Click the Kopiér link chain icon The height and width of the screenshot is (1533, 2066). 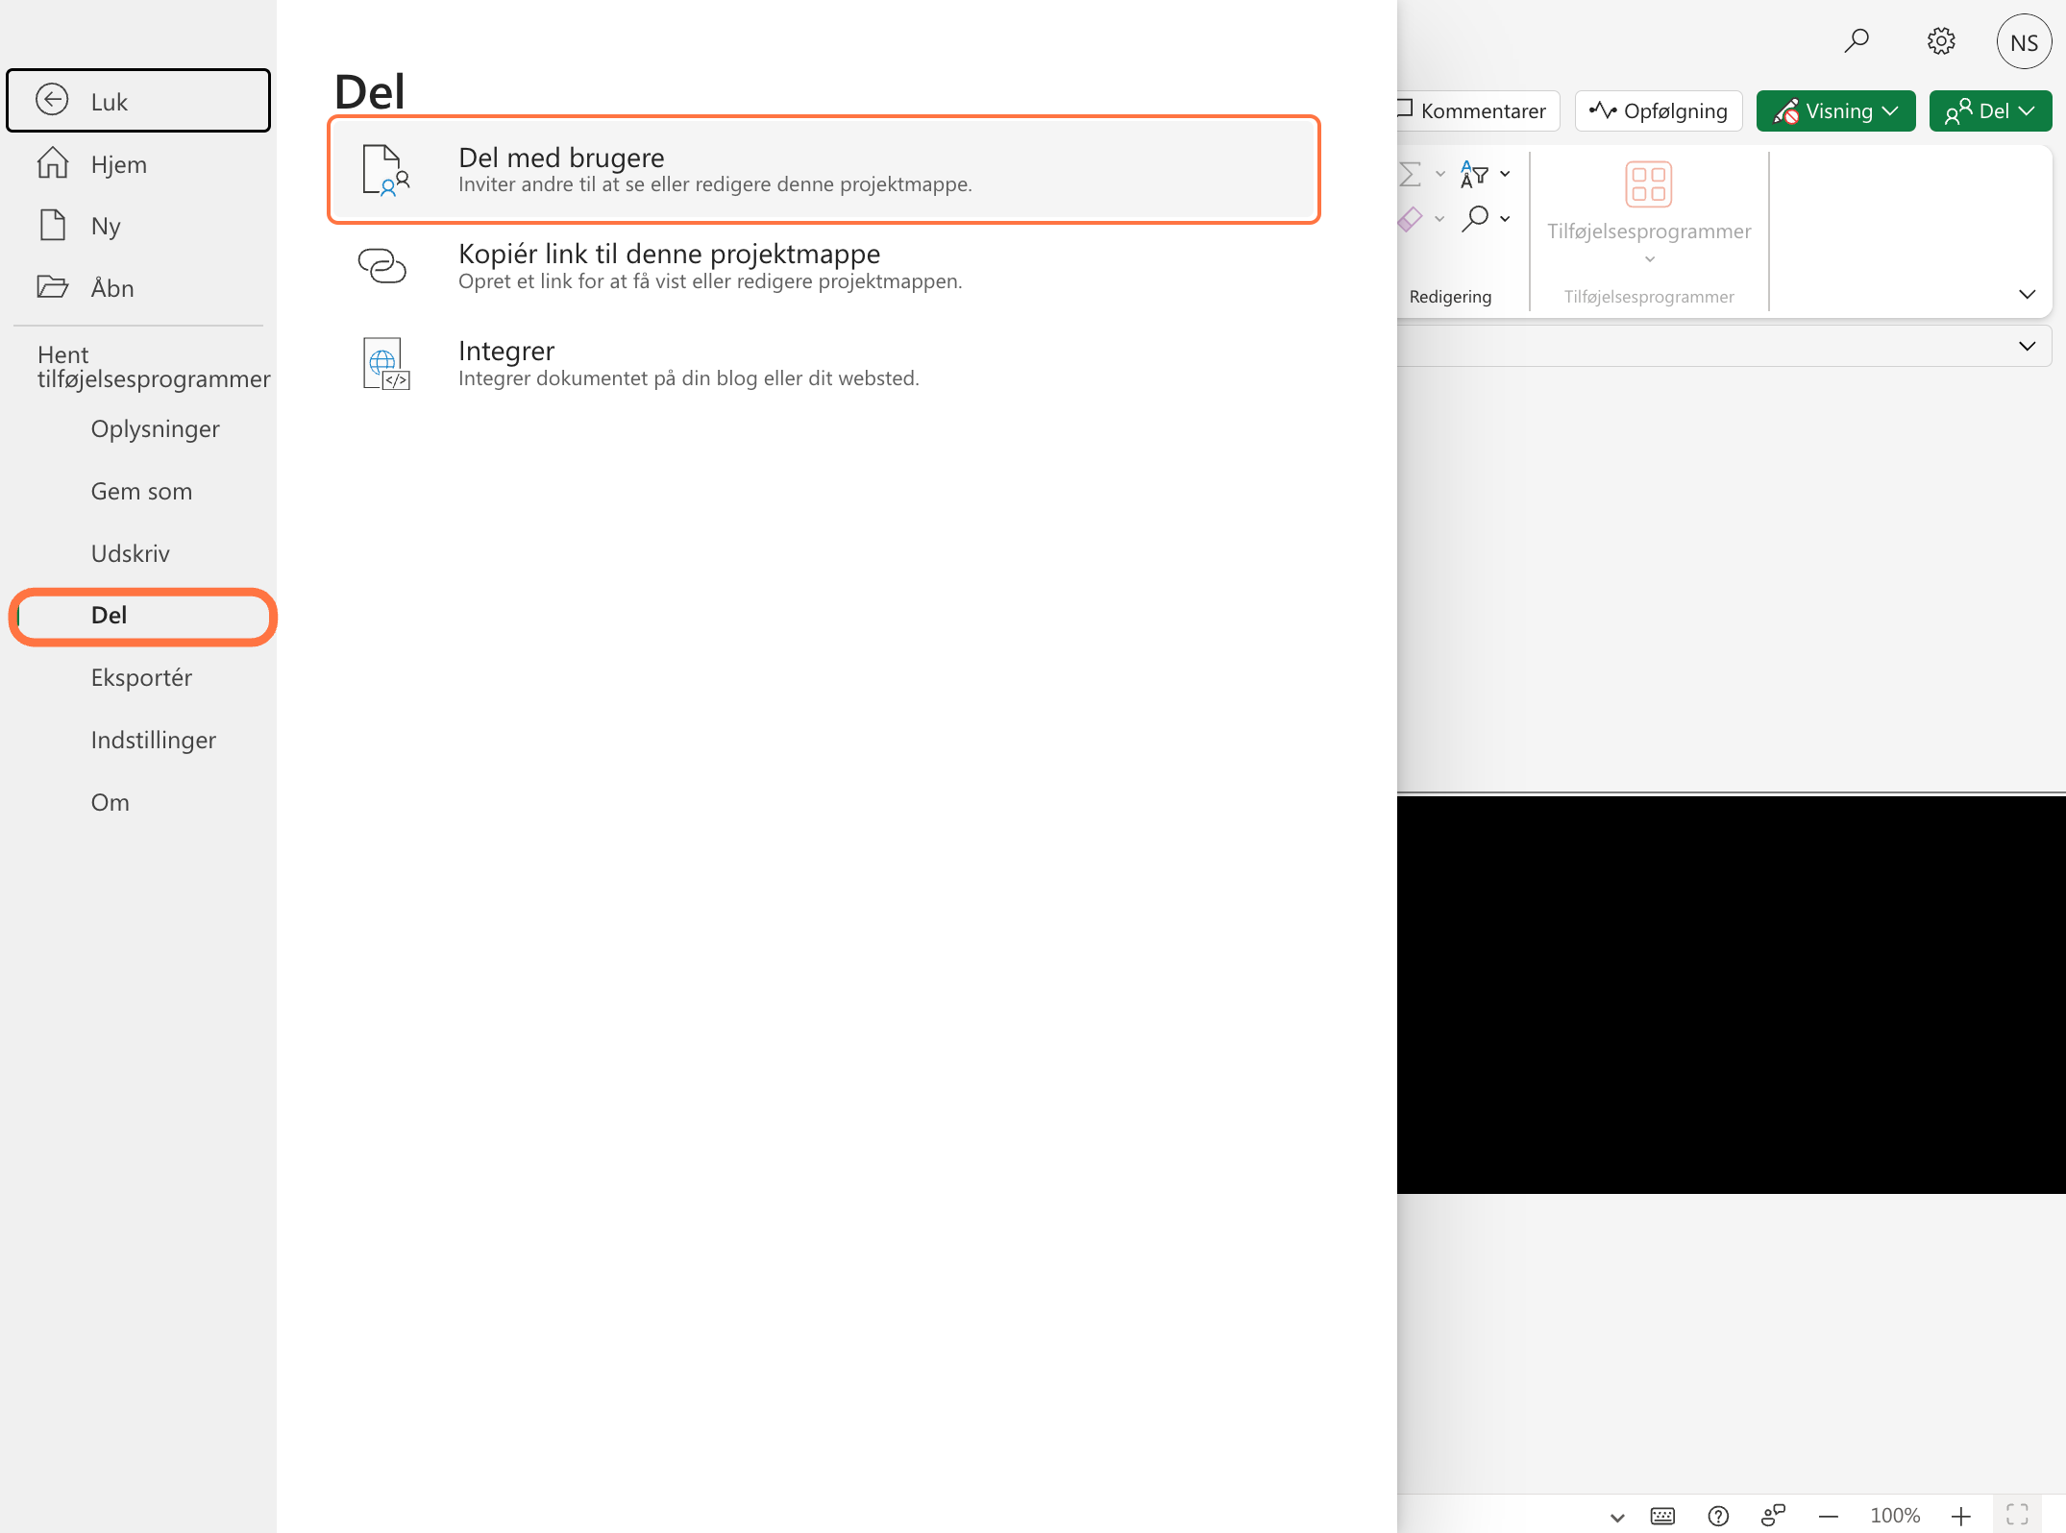click(382, 266)
